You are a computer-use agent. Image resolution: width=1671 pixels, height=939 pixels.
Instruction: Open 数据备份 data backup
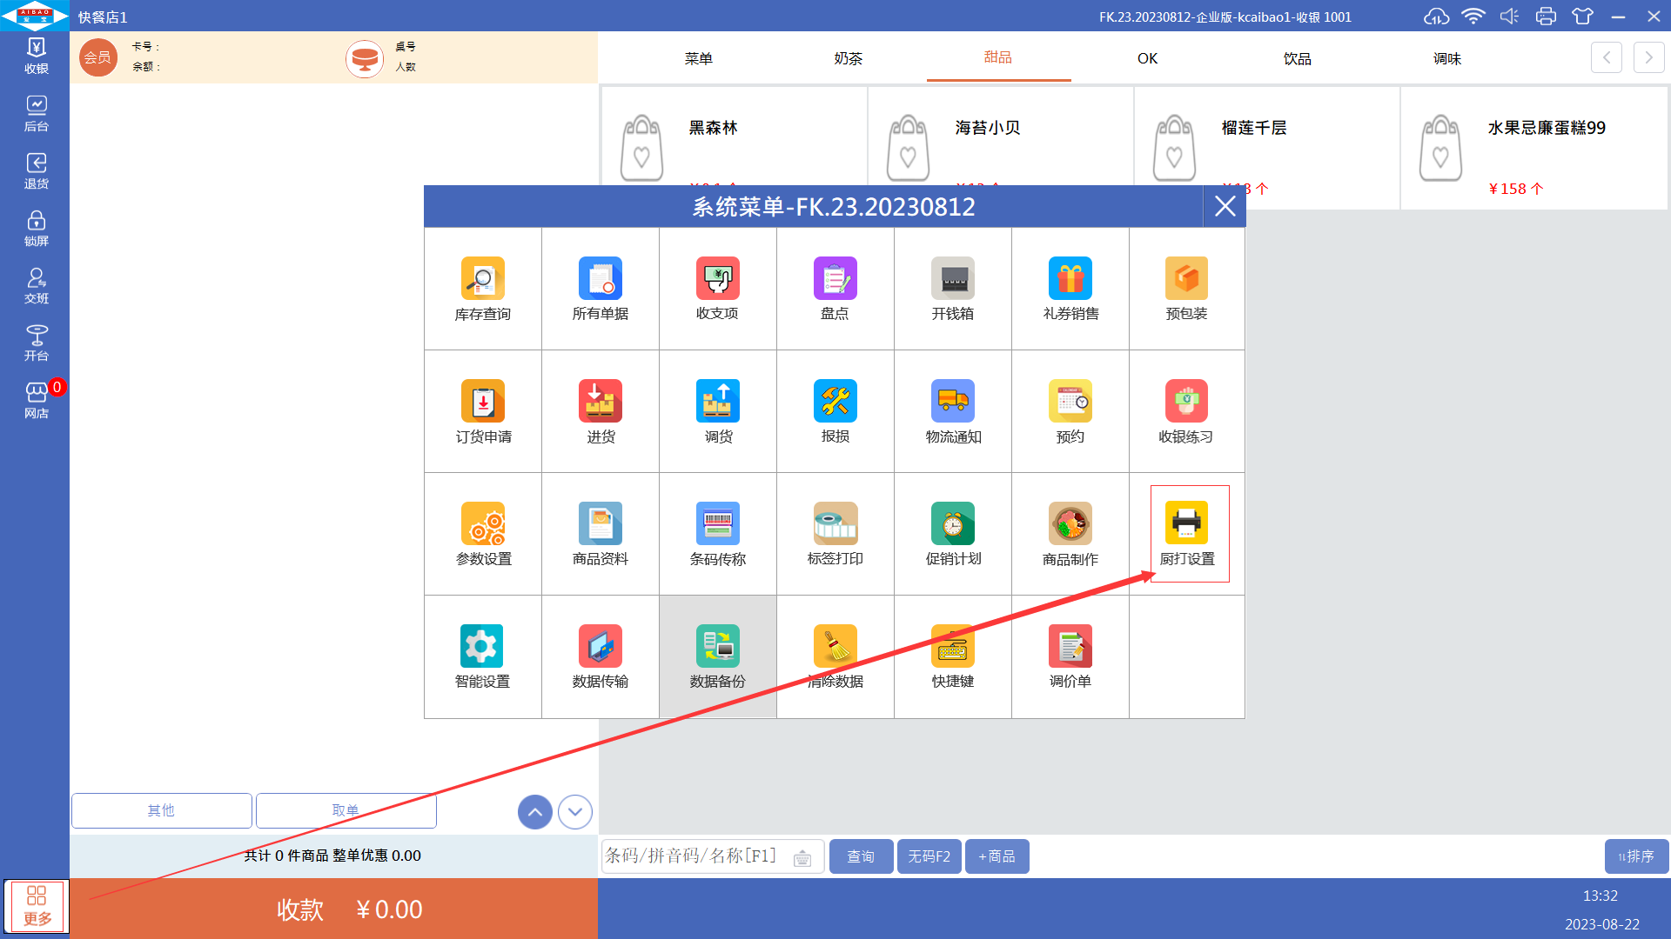coord(718,656)
